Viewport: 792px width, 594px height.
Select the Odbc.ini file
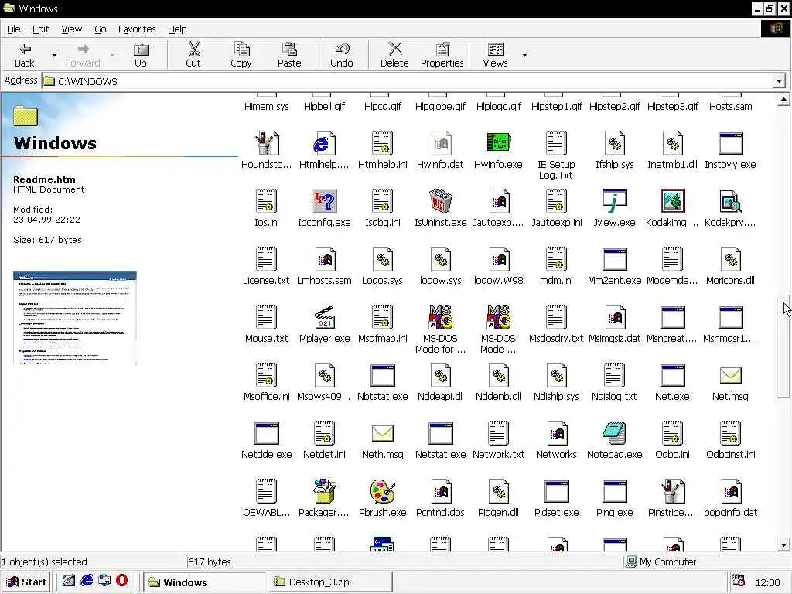click(x=672, y=433)
